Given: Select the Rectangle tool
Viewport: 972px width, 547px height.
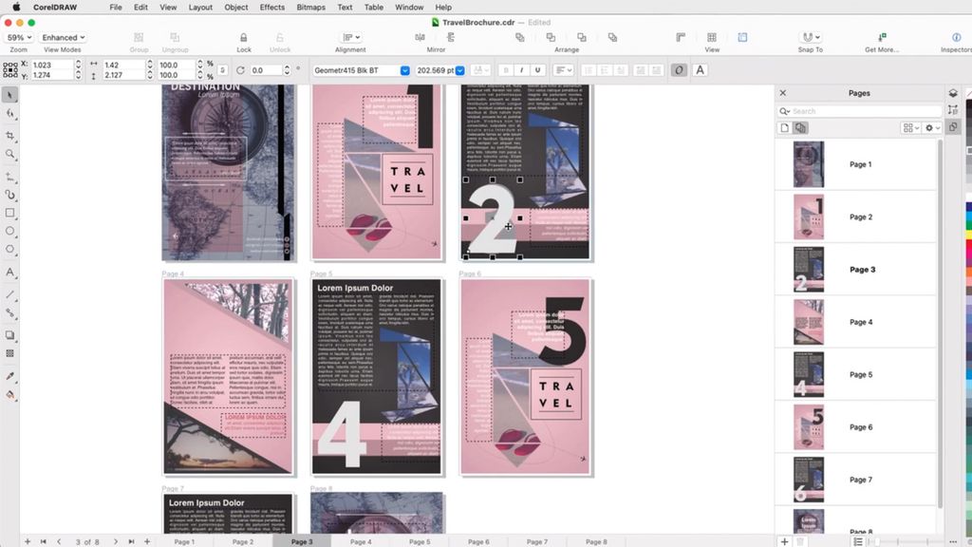Looking at the screenshot, I should coord(11,214).
